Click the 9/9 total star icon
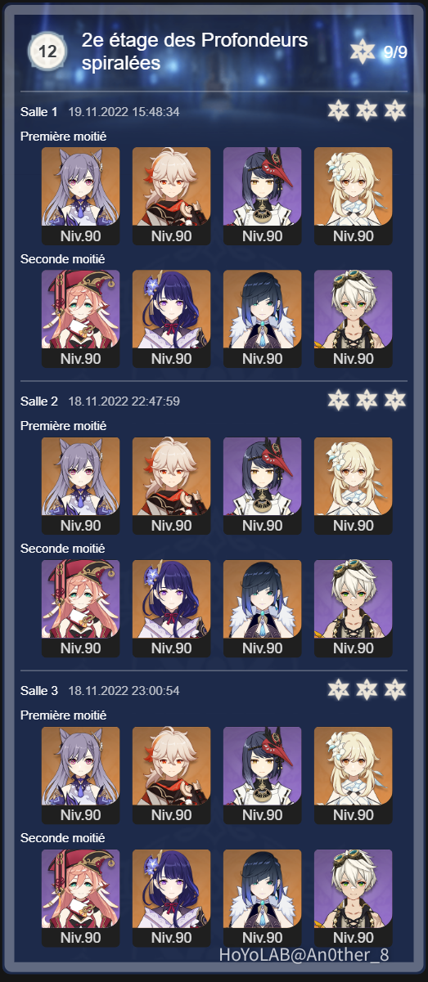The height and width of the screenshot is (982, 428). [x=363, y=52]
